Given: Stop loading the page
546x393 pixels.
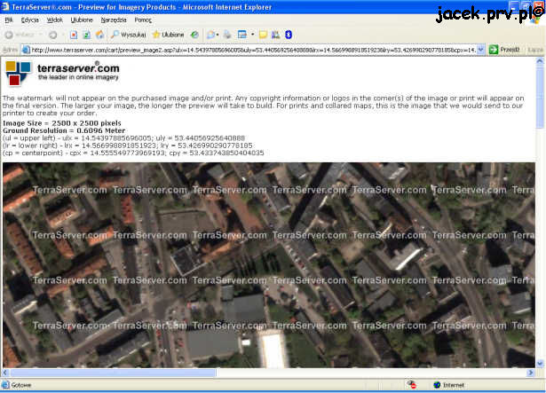Looking at the screenshot, I should [x=74, y=35].
